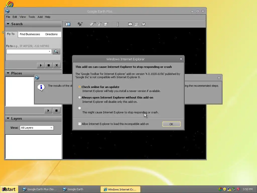Viewport: 257px width, 193px height.
Task: Stop the search results tour
Action: point(49,65)
